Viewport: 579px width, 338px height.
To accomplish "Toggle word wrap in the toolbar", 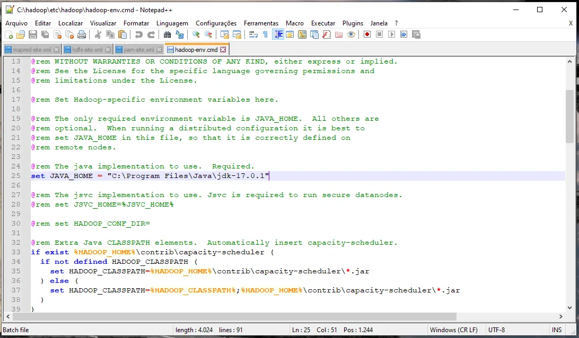I will [253, 35].
